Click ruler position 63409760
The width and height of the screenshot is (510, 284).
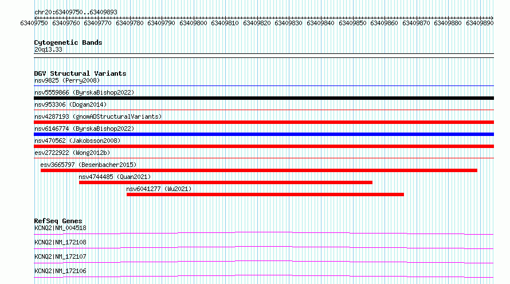click(66, 23)
